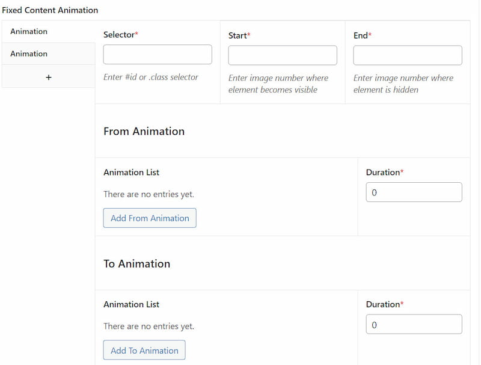Click the 'Fixed Content Animation' heading text

point(50,10)
